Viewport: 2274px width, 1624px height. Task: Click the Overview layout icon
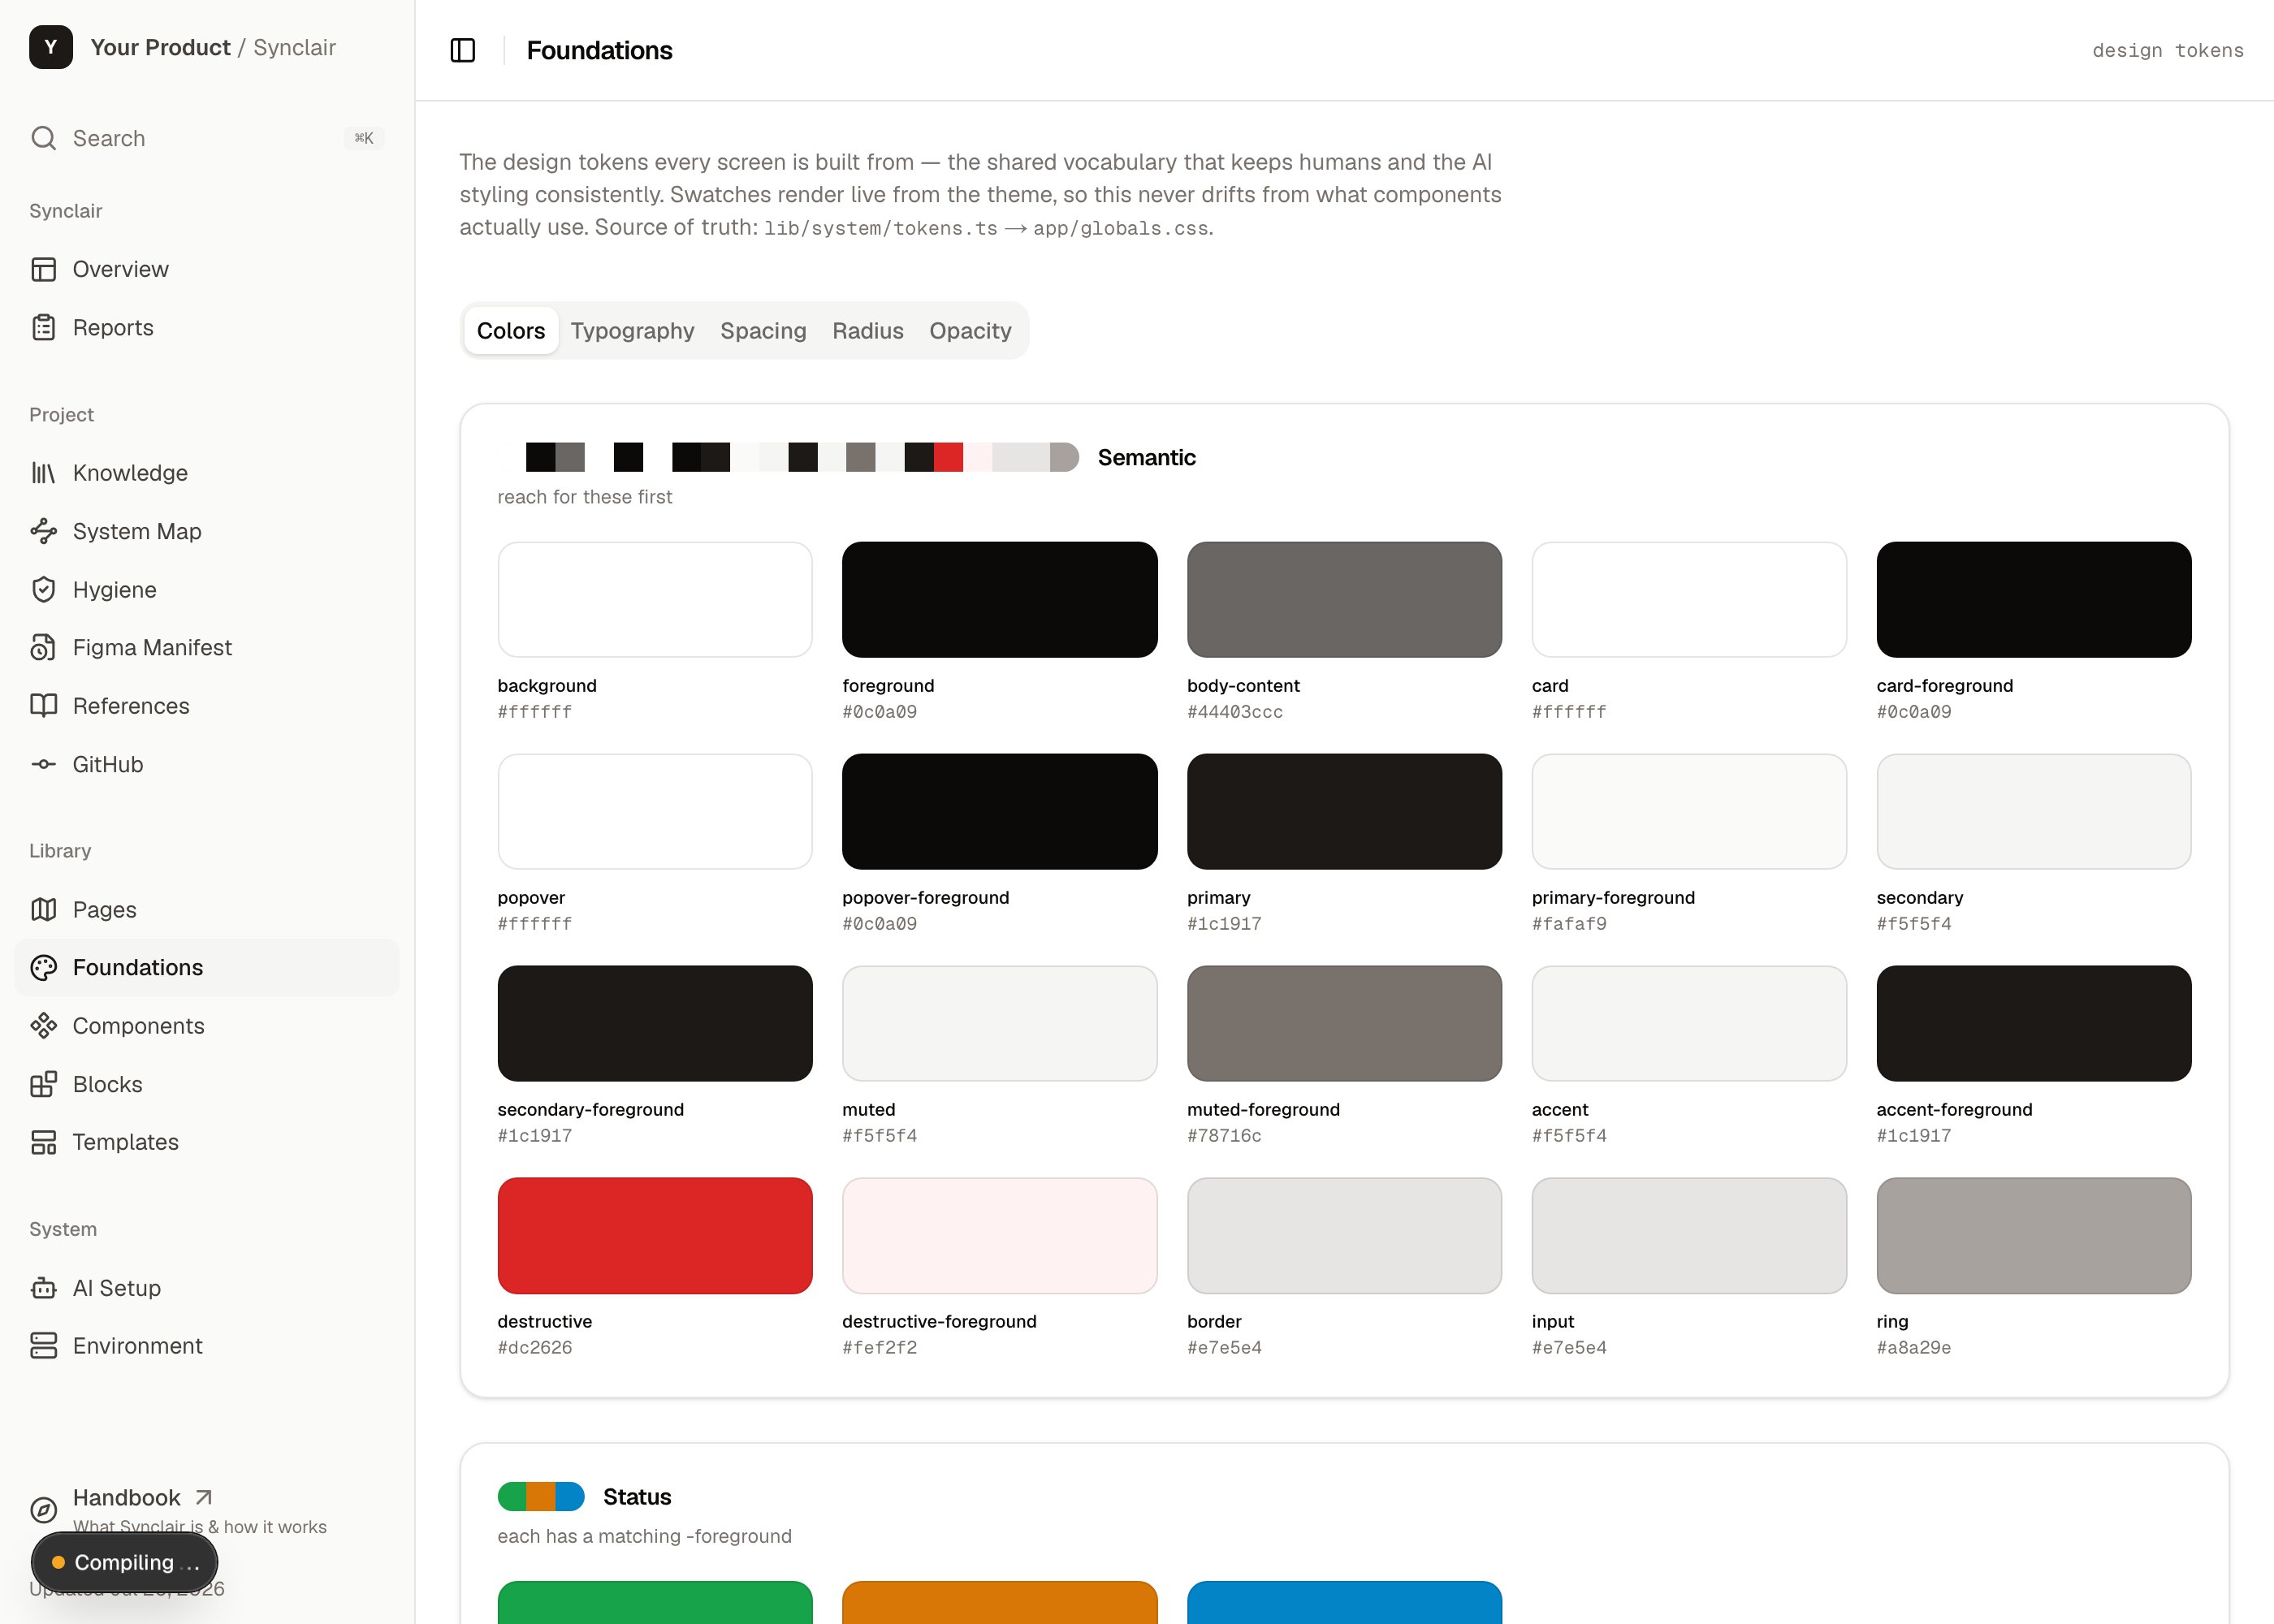pyautogui.click(x=44, y=269)
